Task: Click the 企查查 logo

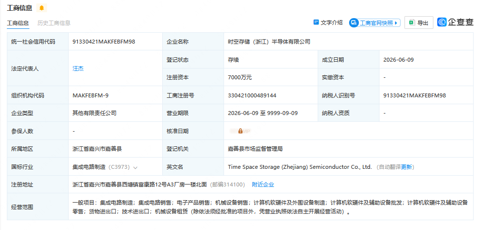Action: click(x=455, y=22)
